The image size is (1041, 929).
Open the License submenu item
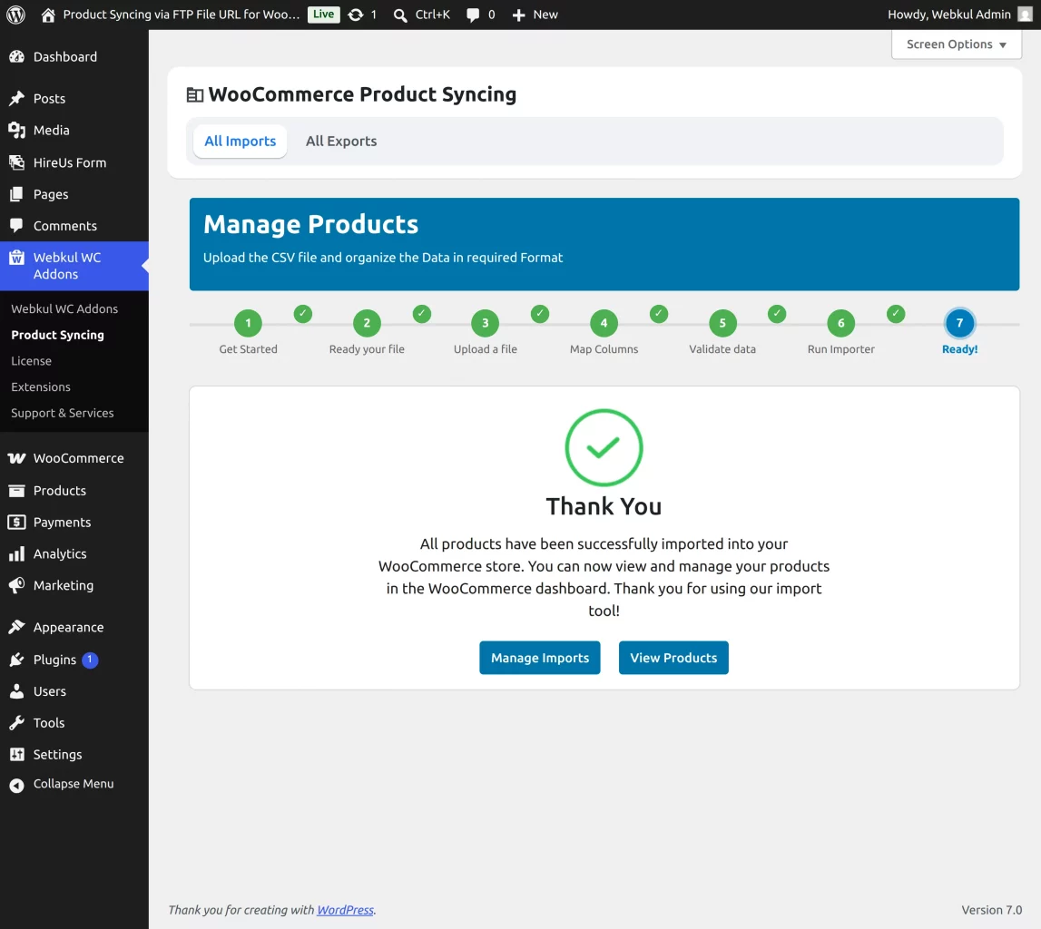pos(31,361)
